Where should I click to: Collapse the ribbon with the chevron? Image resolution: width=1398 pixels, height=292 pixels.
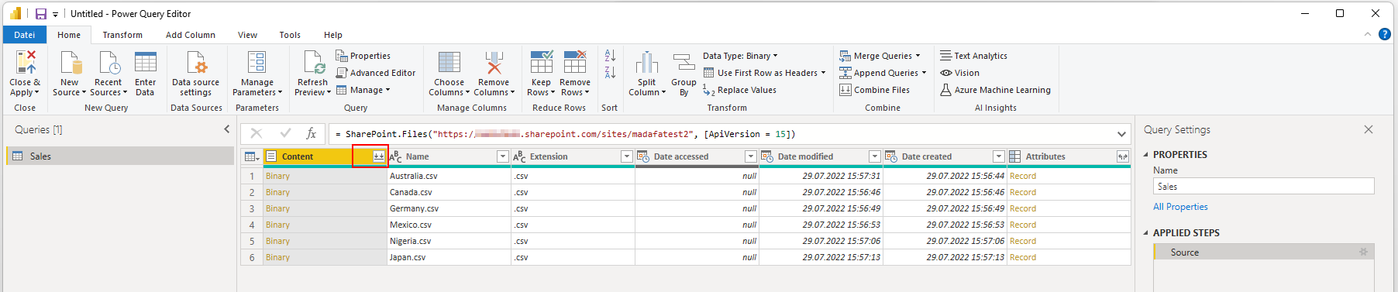[x=1368, y=34]
